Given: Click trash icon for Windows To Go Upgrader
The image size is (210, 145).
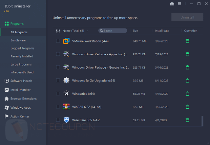Looking at the screenshot, I should click(x=188, y=80).
